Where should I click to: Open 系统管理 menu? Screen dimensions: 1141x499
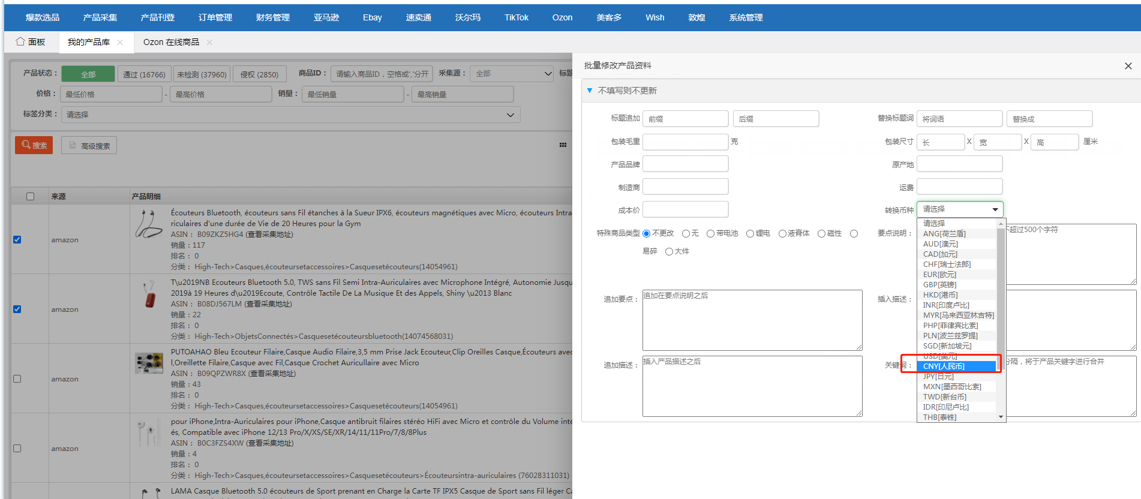click(x=746, y=17)
